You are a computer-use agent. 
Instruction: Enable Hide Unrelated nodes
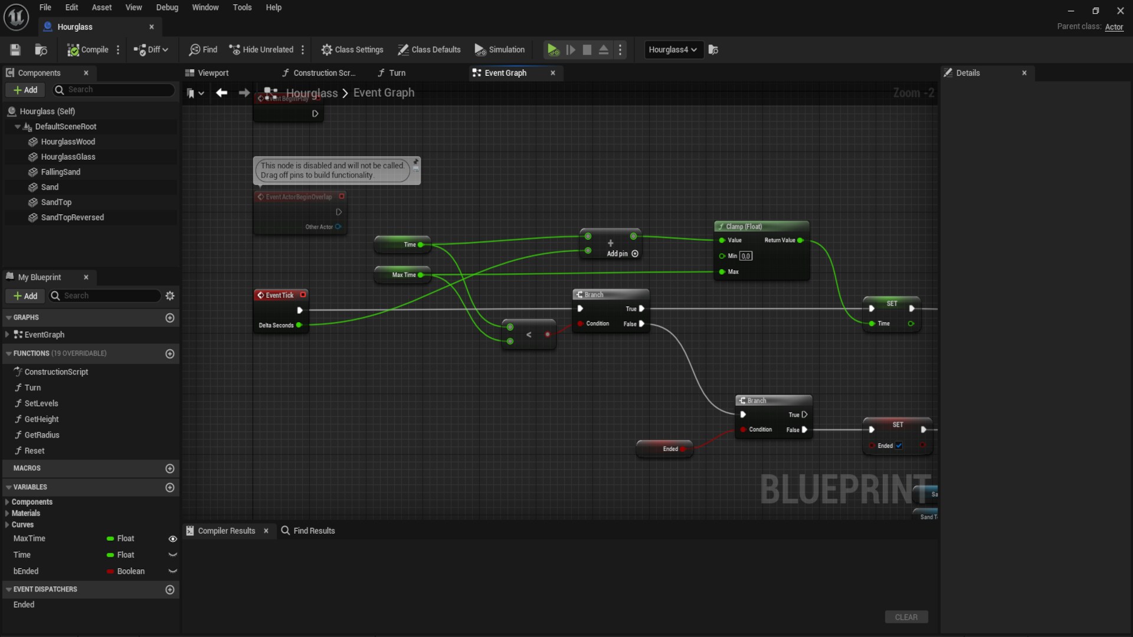point(261,50)
